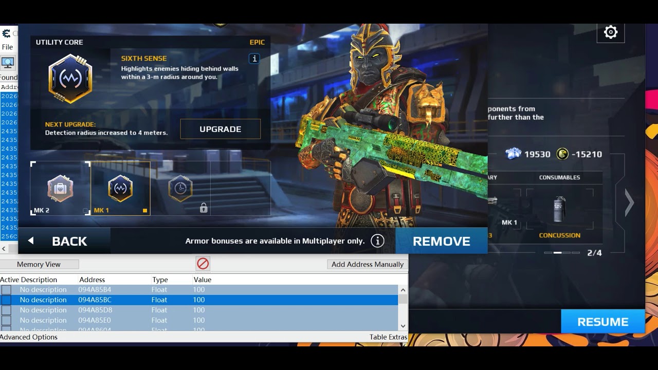Click the padlock on the locked core

coord(204,208)
